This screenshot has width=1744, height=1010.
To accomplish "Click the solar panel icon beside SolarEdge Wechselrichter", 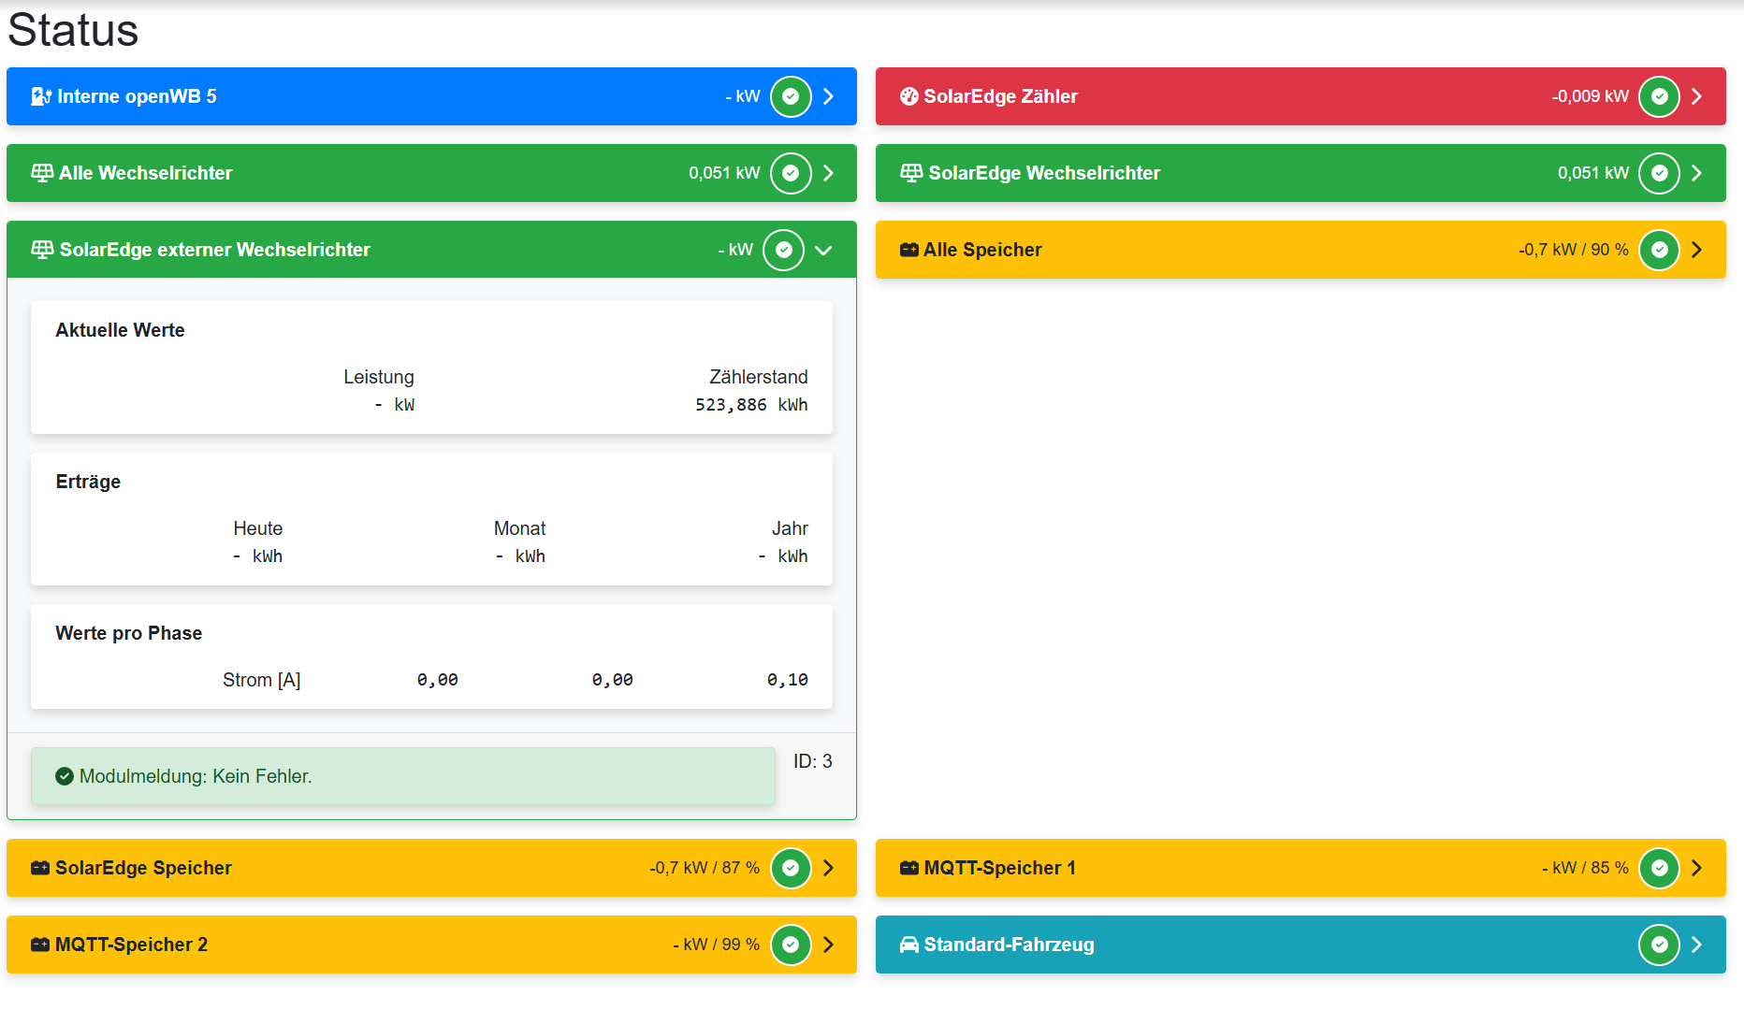I will (910, 173).
